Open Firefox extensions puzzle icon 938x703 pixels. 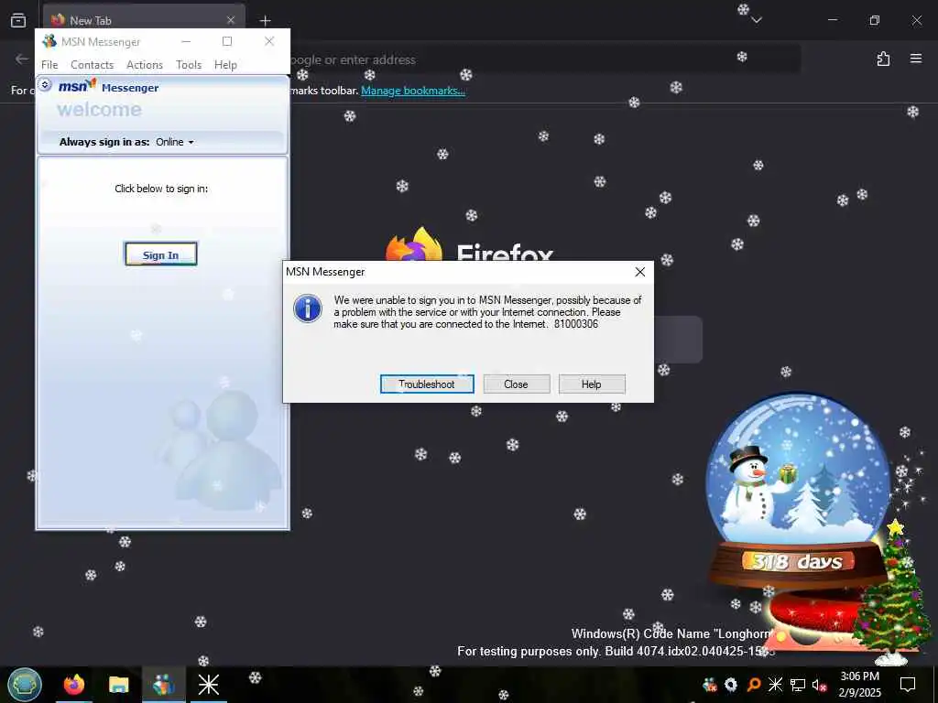[883, 59]
